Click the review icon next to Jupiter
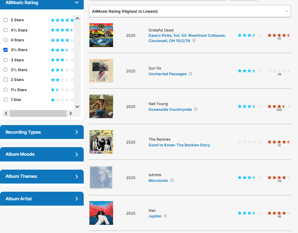The height and width of the screenshot is (233, 298). pos(165,216)
